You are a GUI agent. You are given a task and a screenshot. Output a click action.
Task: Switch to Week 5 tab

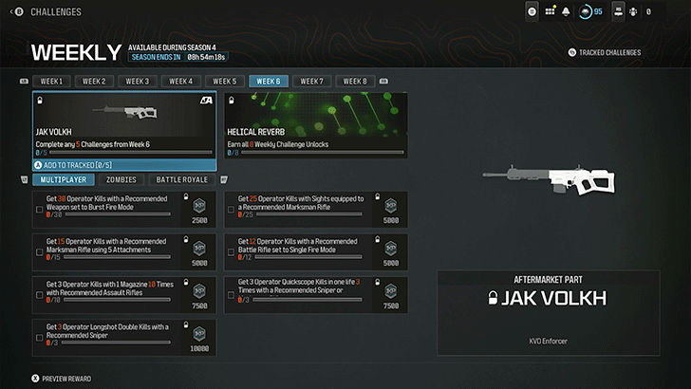(225, 81)
